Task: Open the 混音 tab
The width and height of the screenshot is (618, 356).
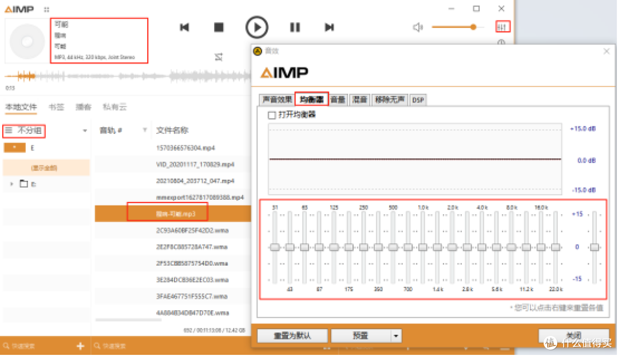Action: 359,100
